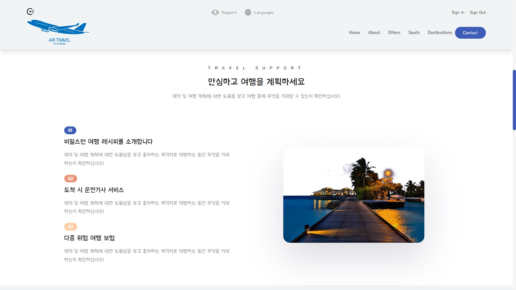Open the Offers navigation item

click(394, 32)
